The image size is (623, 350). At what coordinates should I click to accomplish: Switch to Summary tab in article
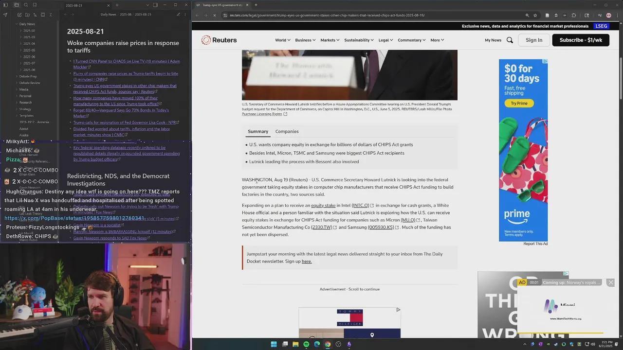click(x=258, y=131)
